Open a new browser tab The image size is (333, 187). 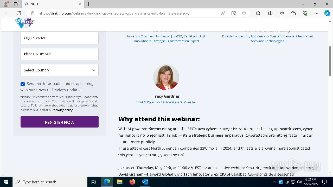pyautogui.click(x=89, y=4)
